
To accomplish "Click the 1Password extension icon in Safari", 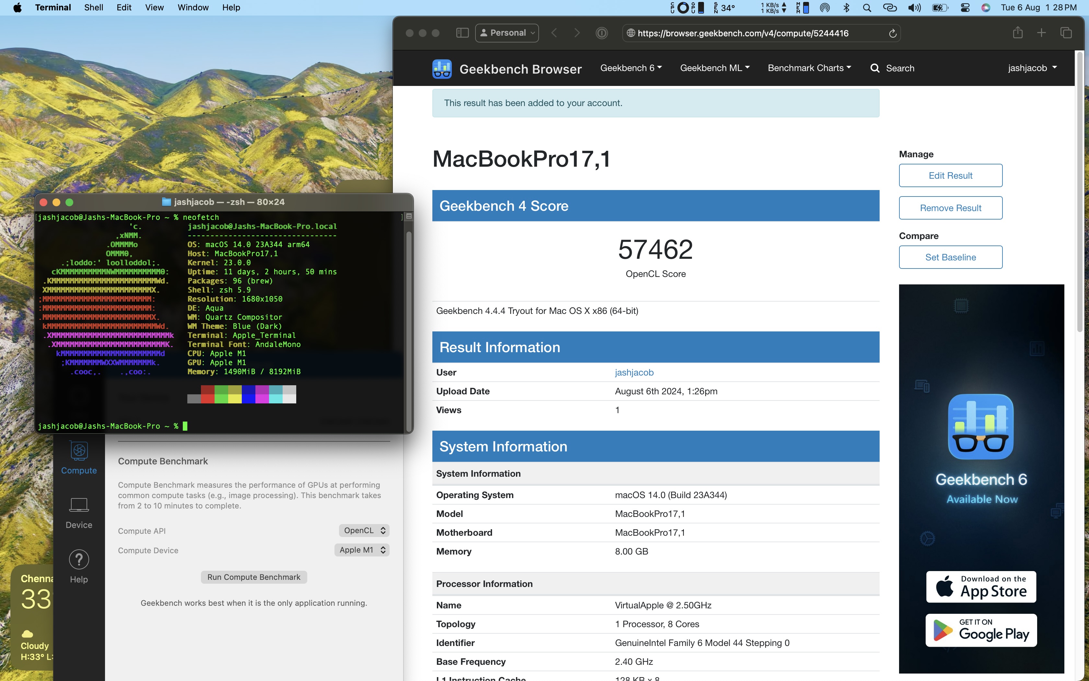I will 602,33.
